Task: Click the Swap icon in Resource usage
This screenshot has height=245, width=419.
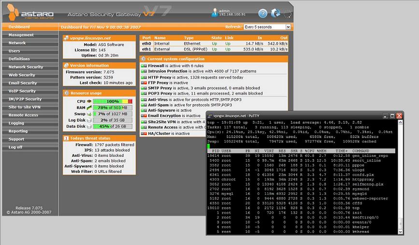Action: tap(89, 114)
